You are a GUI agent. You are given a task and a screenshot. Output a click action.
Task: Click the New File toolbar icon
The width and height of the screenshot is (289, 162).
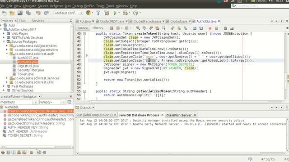pos(4,13)
